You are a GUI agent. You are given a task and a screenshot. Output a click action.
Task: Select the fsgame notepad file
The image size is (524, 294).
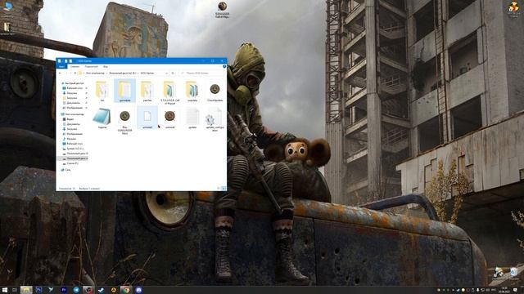click(x=102, y=118)
